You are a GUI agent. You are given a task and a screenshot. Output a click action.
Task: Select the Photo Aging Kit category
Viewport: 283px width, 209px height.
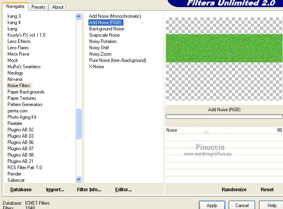click(x=22, y=117)
